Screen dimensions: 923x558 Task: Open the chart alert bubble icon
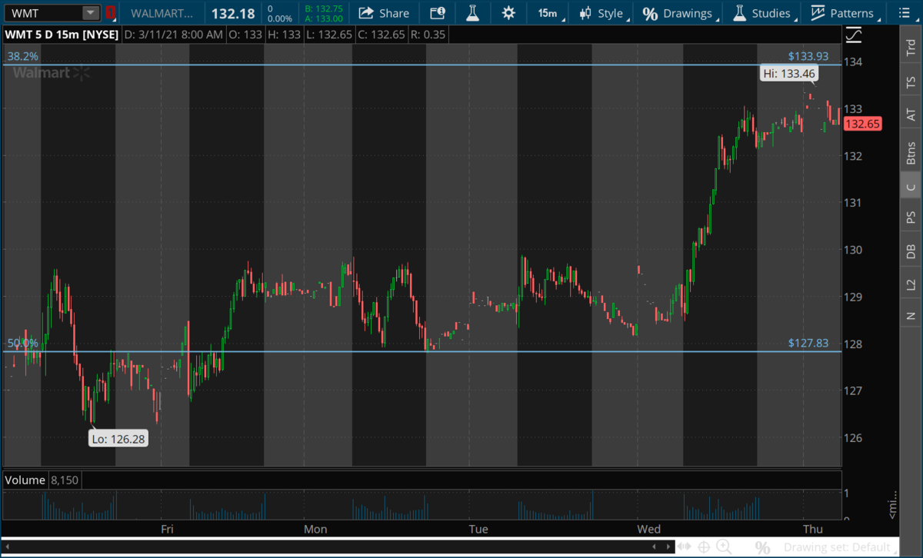[437, 13]
